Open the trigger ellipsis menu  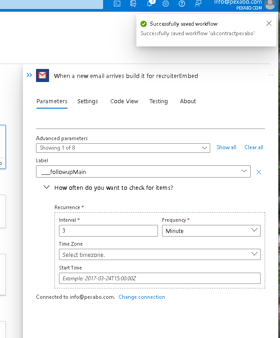click(x=271, y=75)
